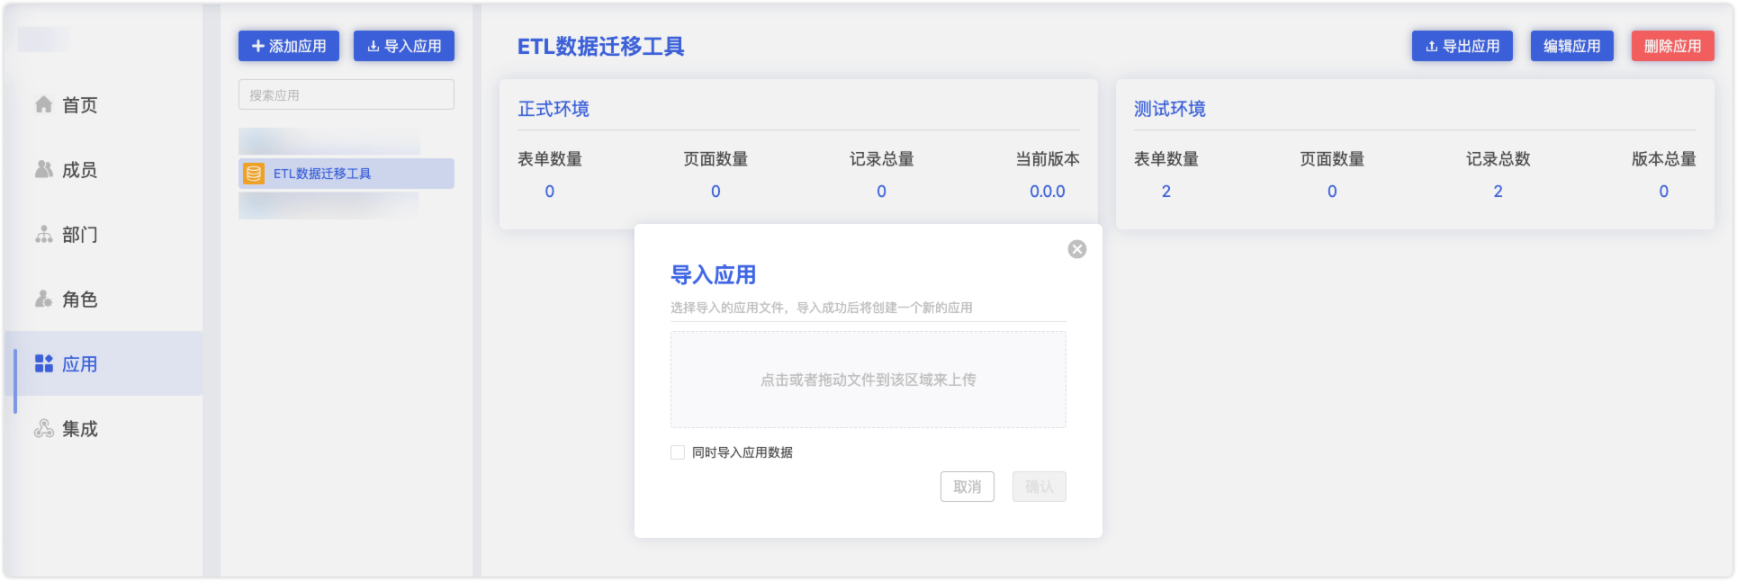Click the department icon beside 部门

coord(43,235)
